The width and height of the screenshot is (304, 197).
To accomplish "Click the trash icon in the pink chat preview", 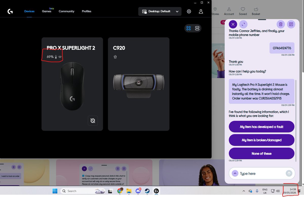I will coord(118,168).
